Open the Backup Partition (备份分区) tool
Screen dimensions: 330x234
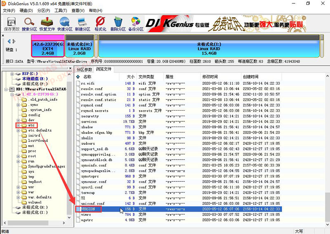pos(136,24)
